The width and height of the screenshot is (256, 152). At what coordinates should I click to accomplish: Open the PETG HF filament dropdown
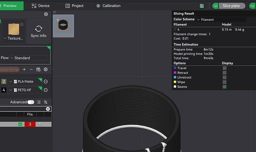[x=25, y=90]
